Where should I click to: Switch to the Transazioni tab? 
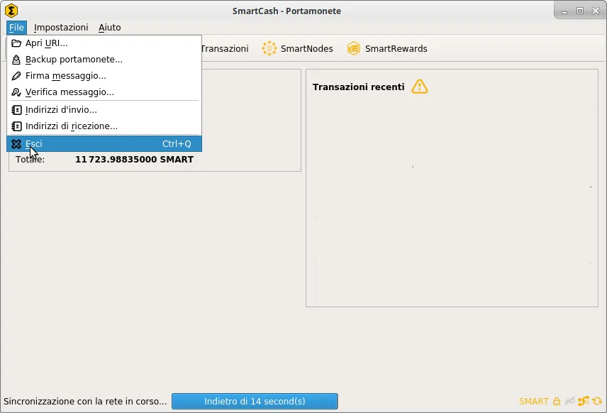pos(225,49)
